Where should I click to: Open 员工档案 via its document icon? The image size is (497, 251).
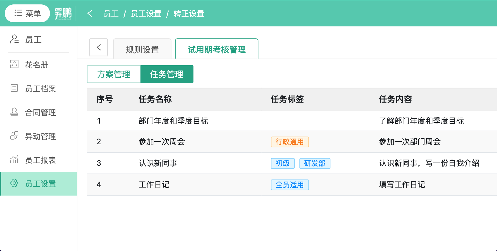[15, 88]
